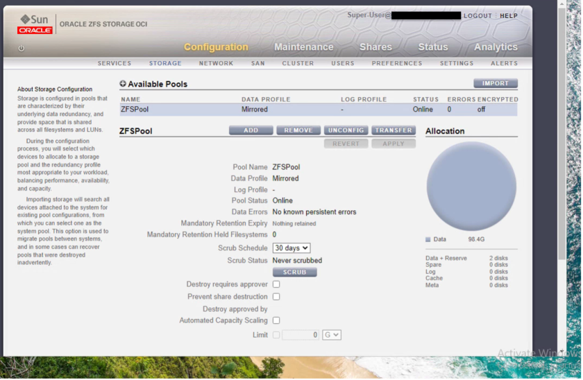Open the ALERTS submenu
583x380 pixels.
pos(504,64)
